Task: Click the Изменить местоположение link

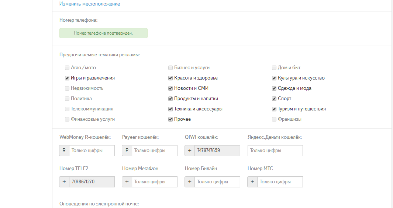Action: coord(90,4)
